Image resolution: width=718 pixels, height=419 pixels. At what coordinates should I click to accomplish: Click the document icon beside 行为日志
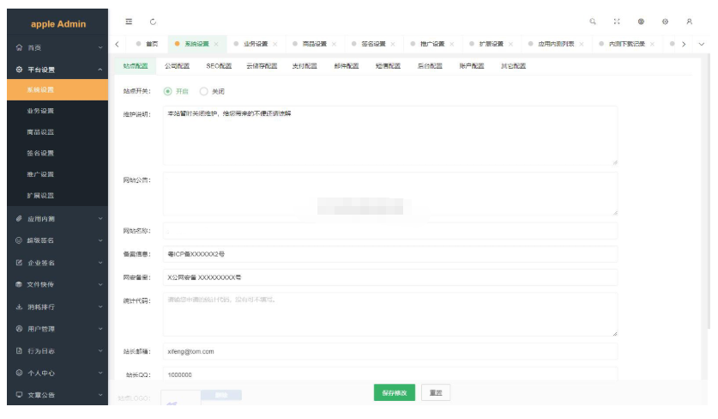pyautogui.click(x=19, y=350)
